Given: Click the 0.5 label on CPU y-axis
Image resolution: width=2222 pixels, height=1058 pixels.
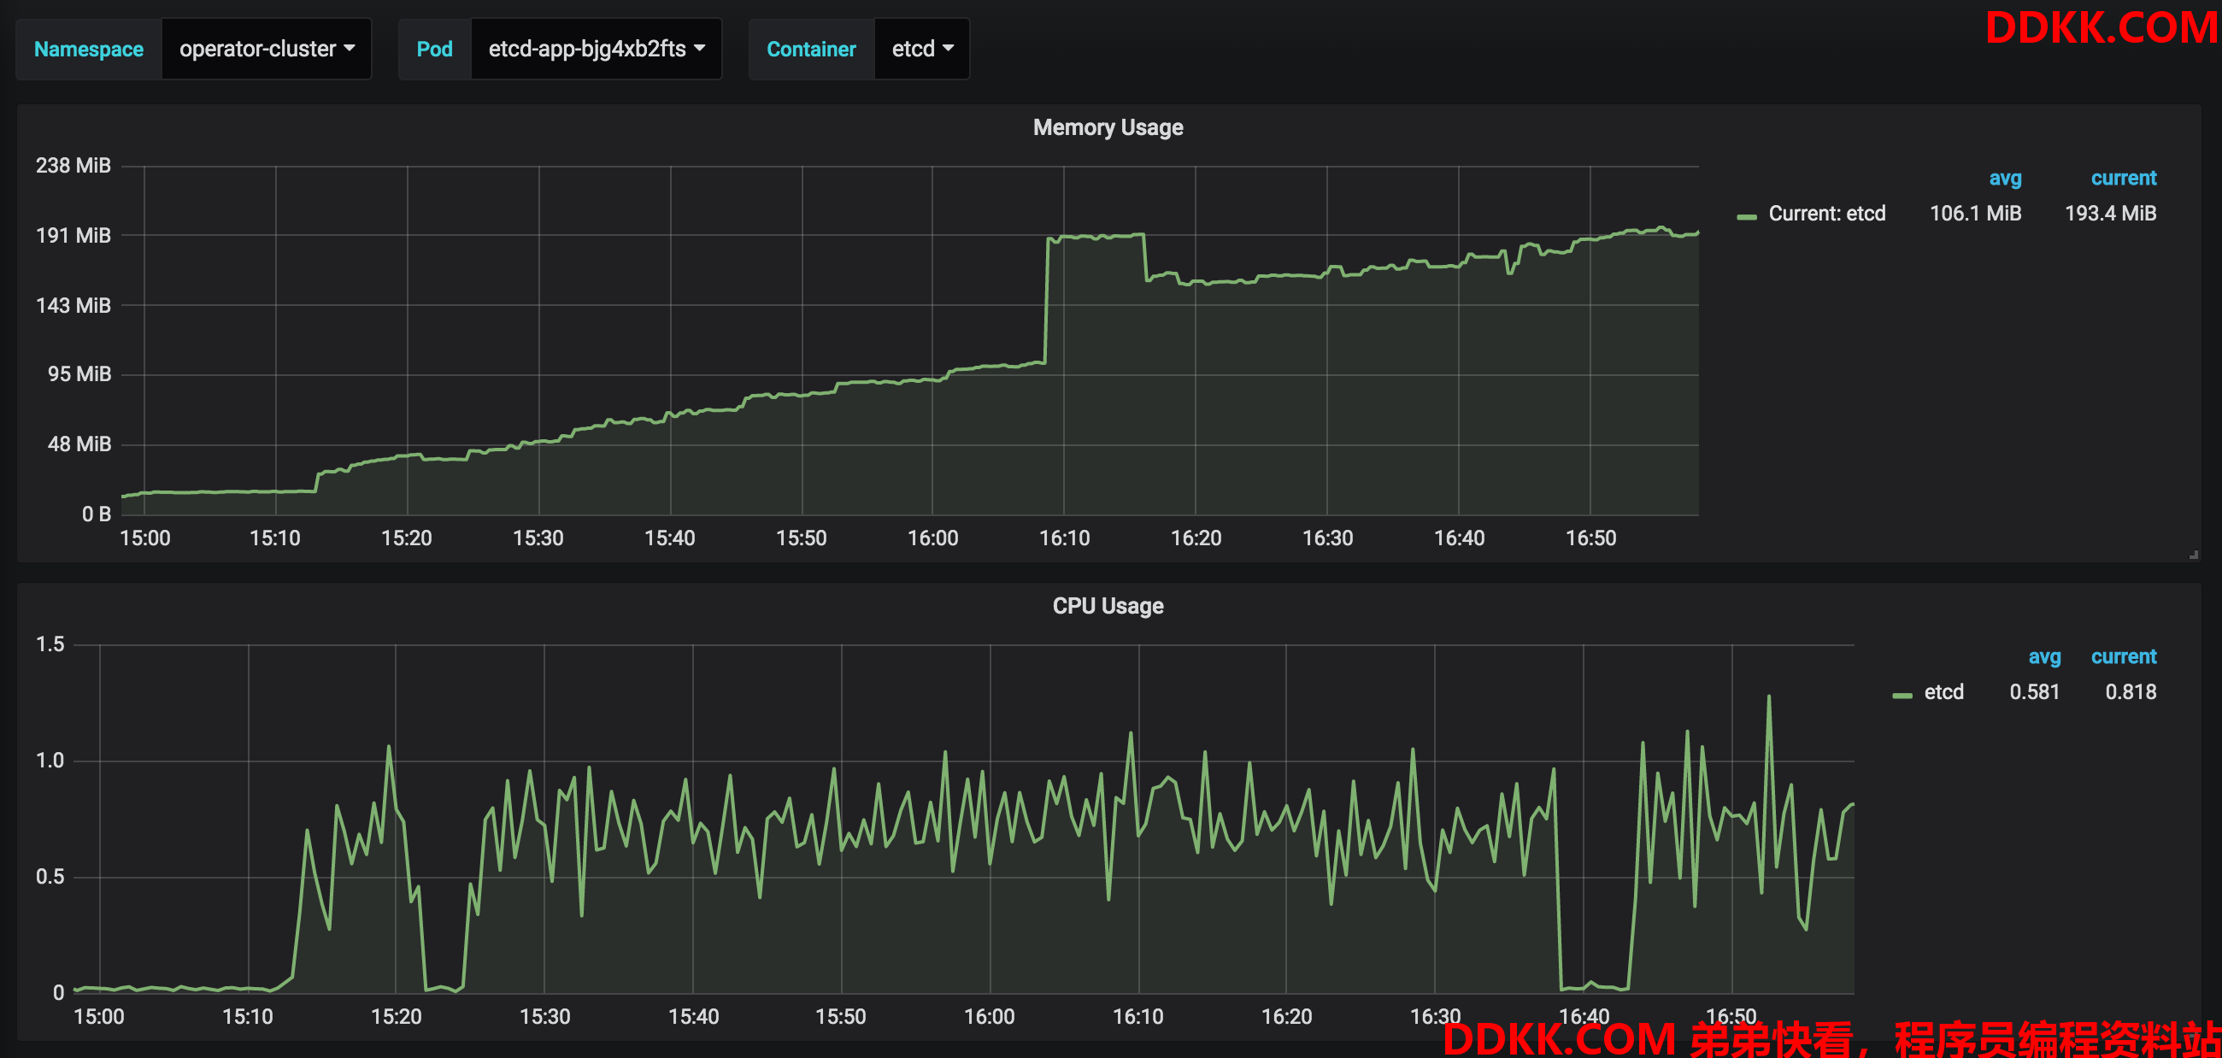Looking at the screenshot, I should tap(50, 878).
